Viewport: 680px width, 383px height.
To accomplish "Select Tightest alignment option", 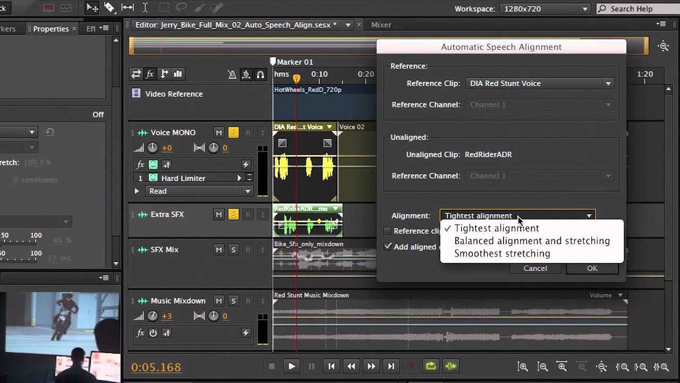I will (x=496, y=228).
